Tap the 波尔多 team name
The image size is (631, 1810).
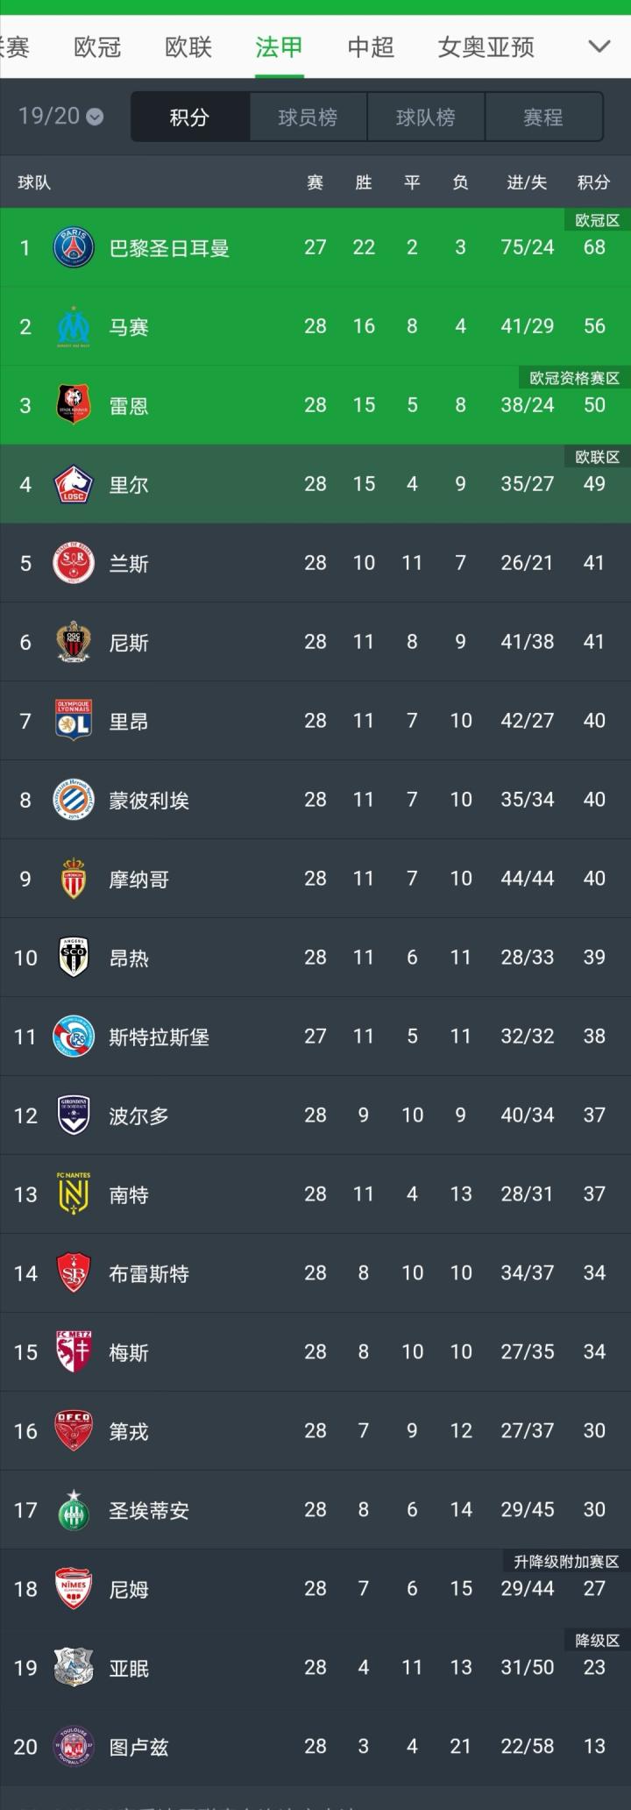[x=138, y=1115]
